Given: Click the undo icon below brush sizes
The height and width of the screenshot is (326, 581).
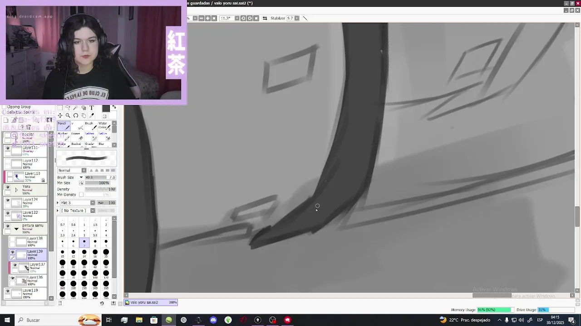Looking at the screenshot, I should 102,303.
